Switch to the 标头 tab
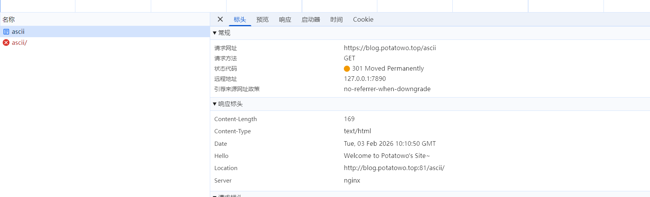650x197 pixels. (240, 20)
